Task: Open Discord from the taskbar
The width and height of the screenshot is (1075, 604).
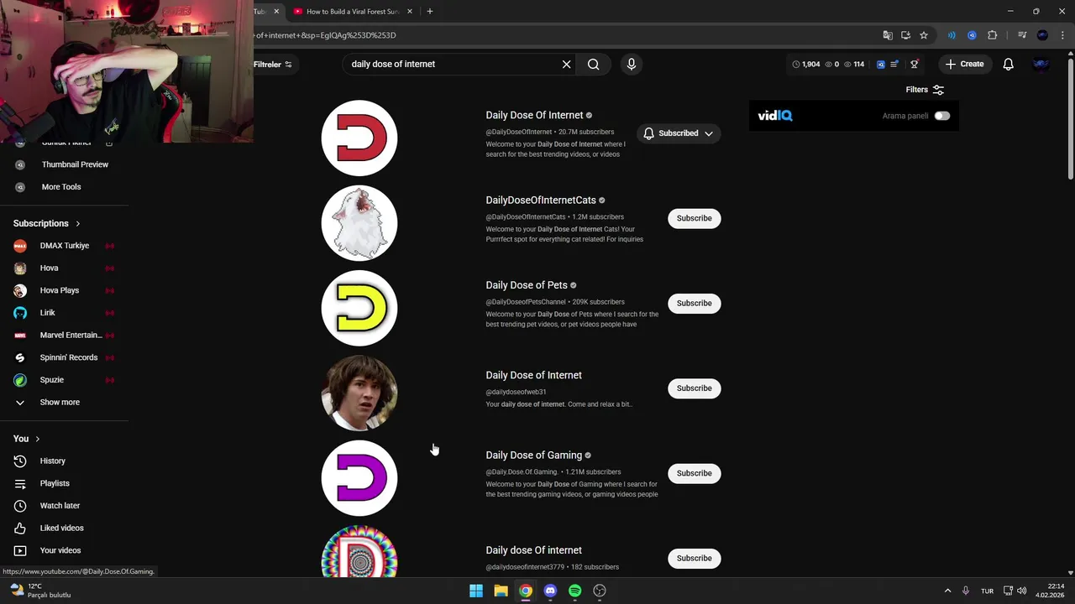Action: pos(550,591)
